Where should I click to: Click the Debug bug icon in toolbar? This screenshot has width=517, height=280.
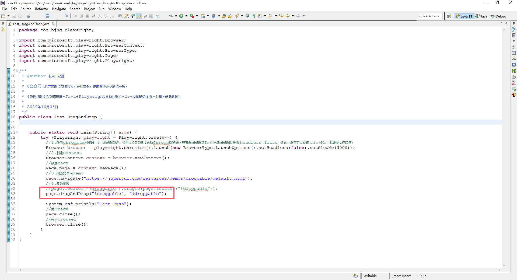pos(170,16)
